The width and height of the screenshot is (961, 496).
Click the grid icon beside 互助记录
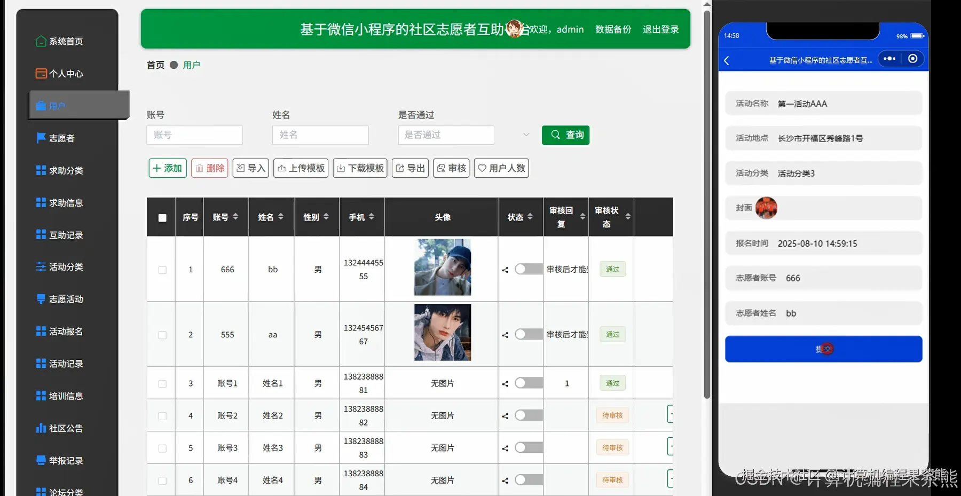41,234
